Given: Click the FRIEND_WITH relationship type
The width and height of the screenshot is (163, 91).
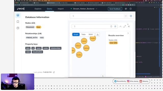Looking at the screenshot, I should pos(32,38).
